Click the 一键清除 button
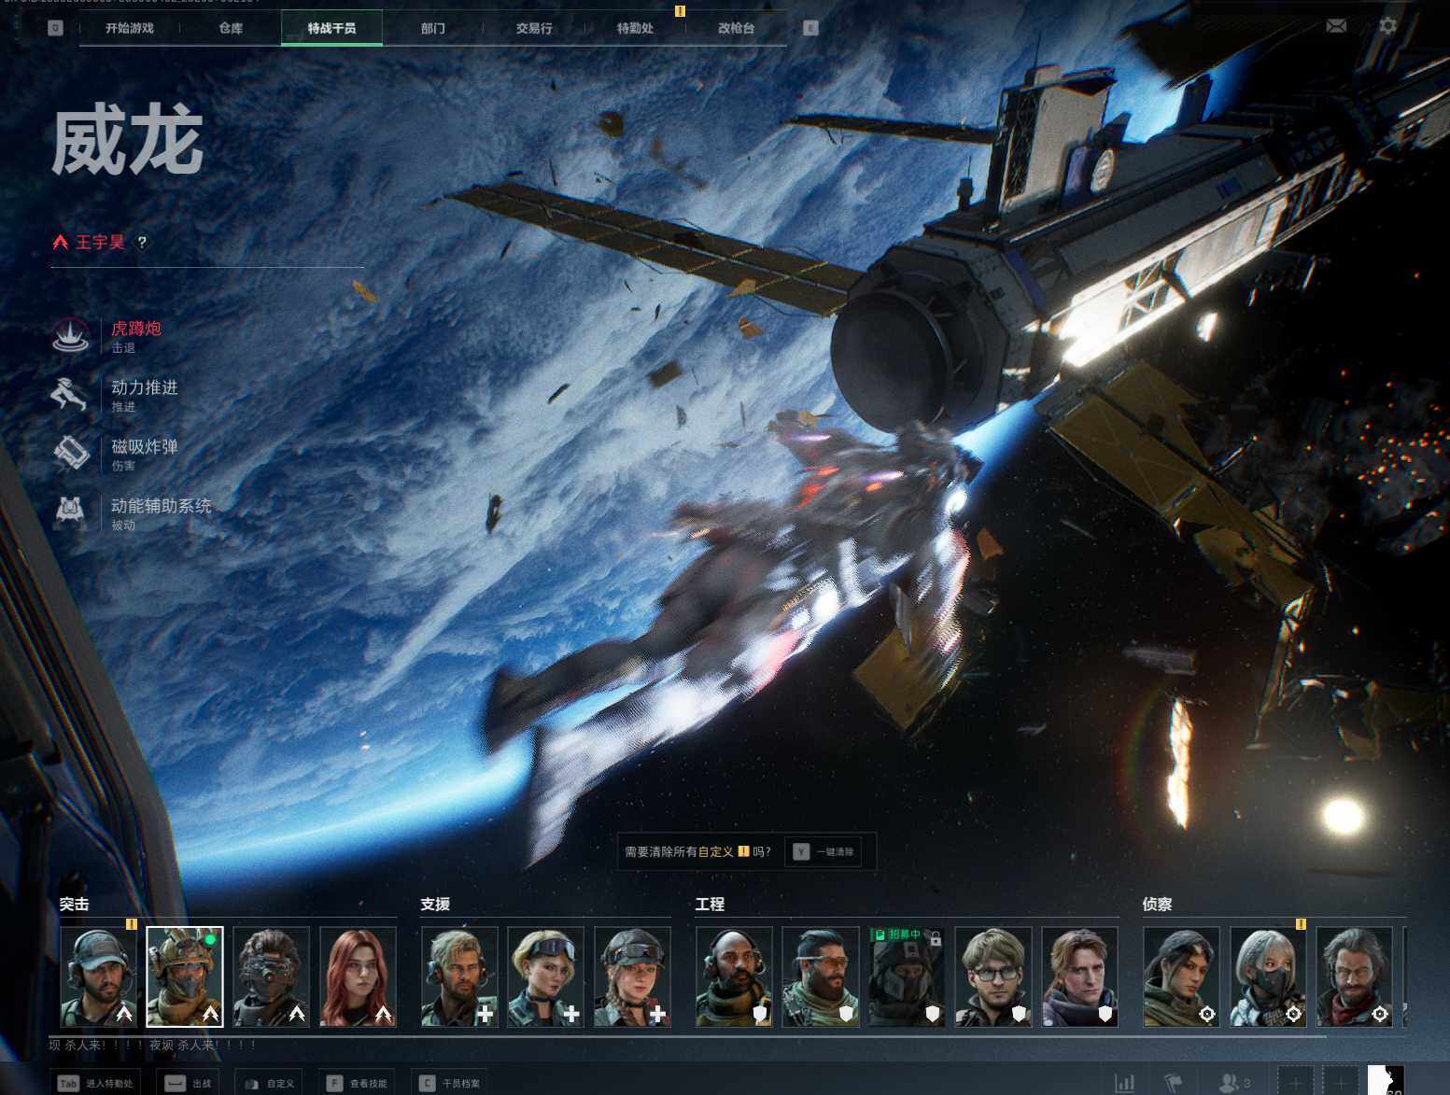 [824, 851]
